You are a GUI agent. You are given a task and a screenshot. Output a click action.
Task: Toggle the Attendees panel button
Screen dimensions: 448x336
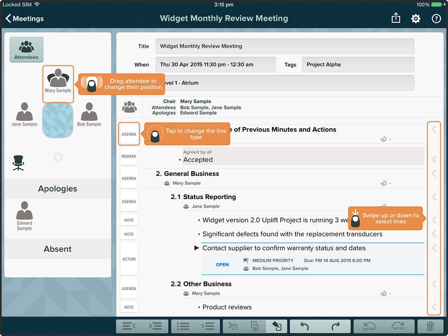[x=26, y=49]
